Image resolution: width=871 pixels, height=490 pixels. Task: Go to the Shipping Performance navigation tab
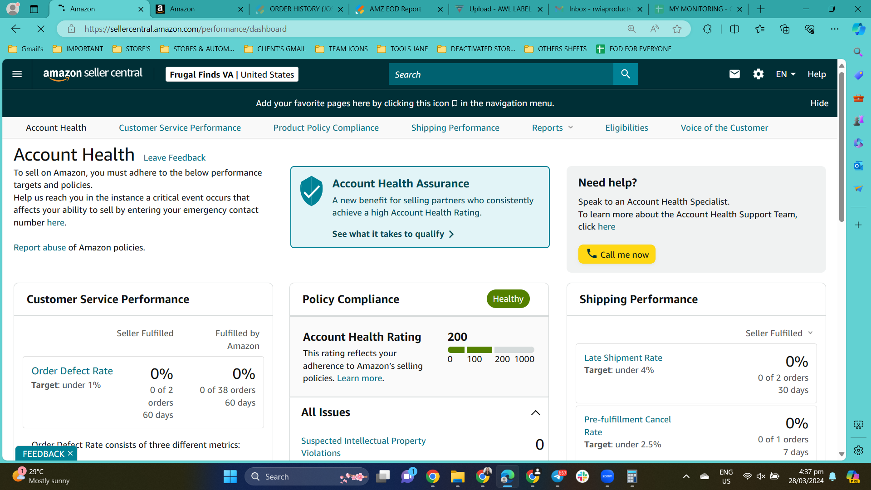(x=455, y=128)
